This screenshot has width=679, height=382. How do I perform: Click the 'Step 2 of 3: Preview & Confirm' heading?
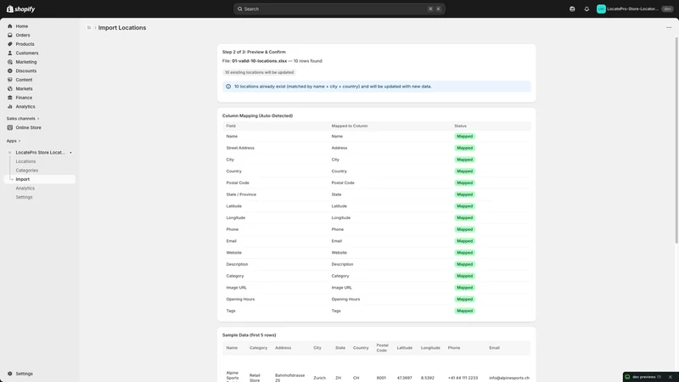pos(254,52)
